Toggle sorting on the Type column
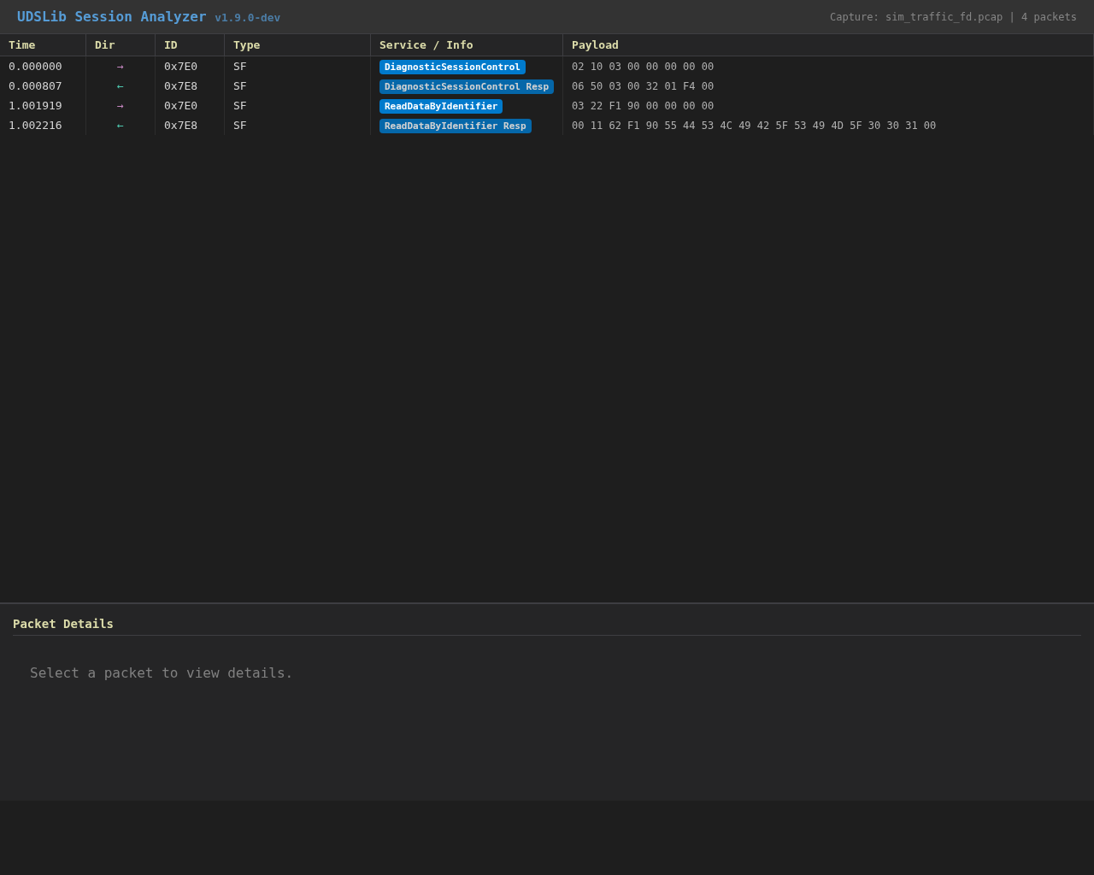This screenshot has height=875, width=1094. [246, 44]
